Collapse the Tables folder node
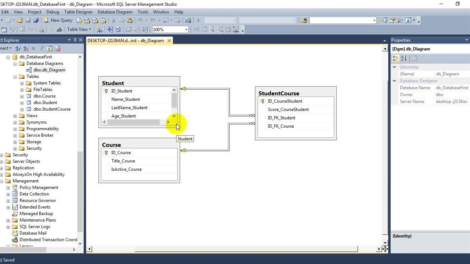470x264 pixels. (x=15, y=77)
